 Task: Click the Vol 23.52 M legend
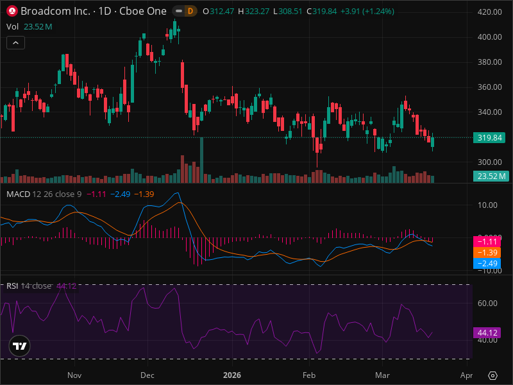click(29, 27)
